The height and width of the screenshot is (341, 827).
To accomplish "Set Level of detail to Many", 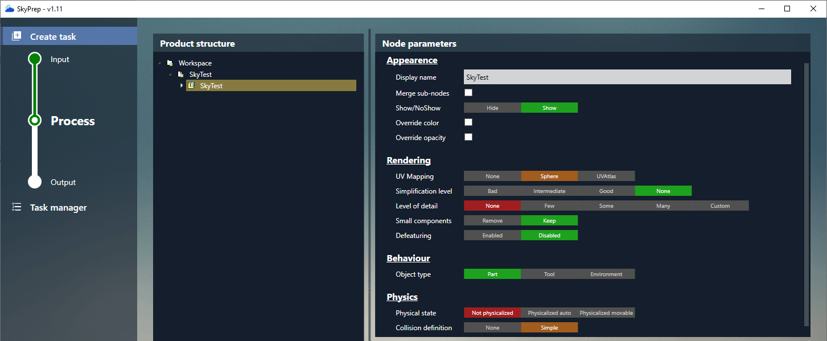I will [x=663, y=206].
